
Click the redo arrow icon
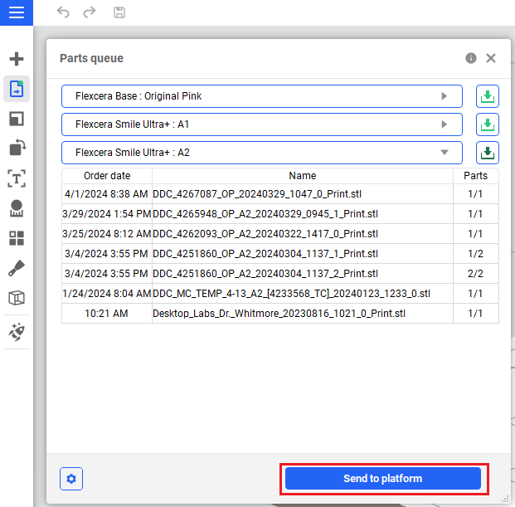click(90, 12)
